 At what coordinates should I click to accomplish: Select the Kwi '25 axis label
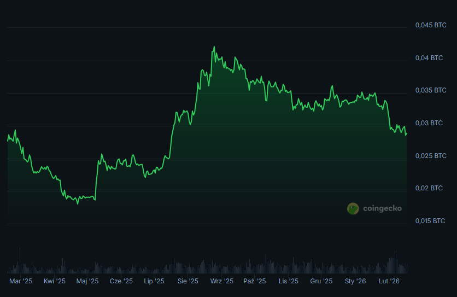click(54, 281)
